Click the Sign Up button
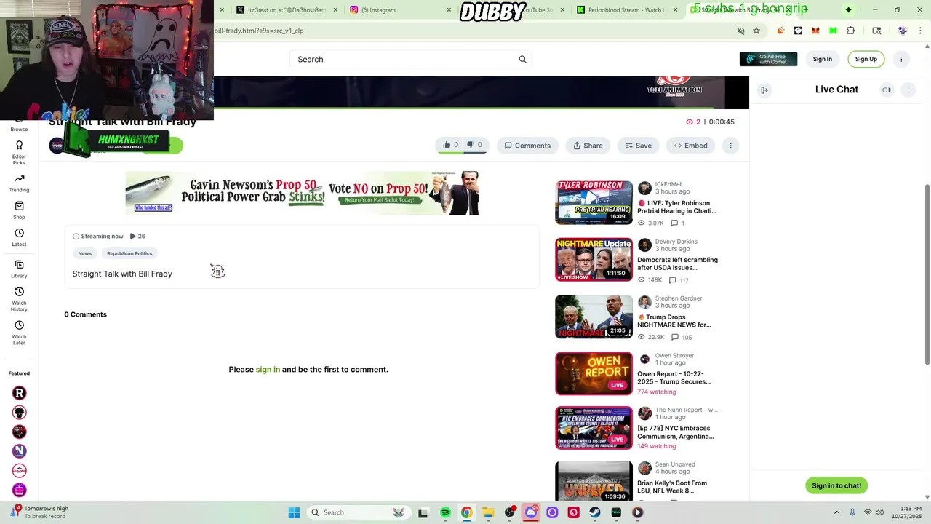 [866, 59]
